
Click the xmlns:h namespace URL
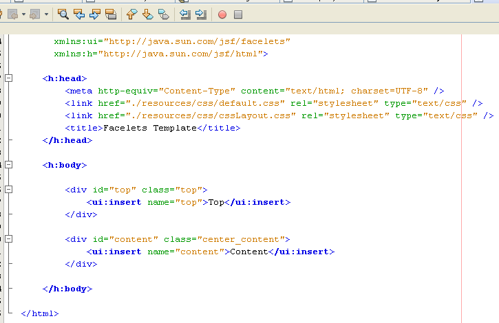[180, 54]
